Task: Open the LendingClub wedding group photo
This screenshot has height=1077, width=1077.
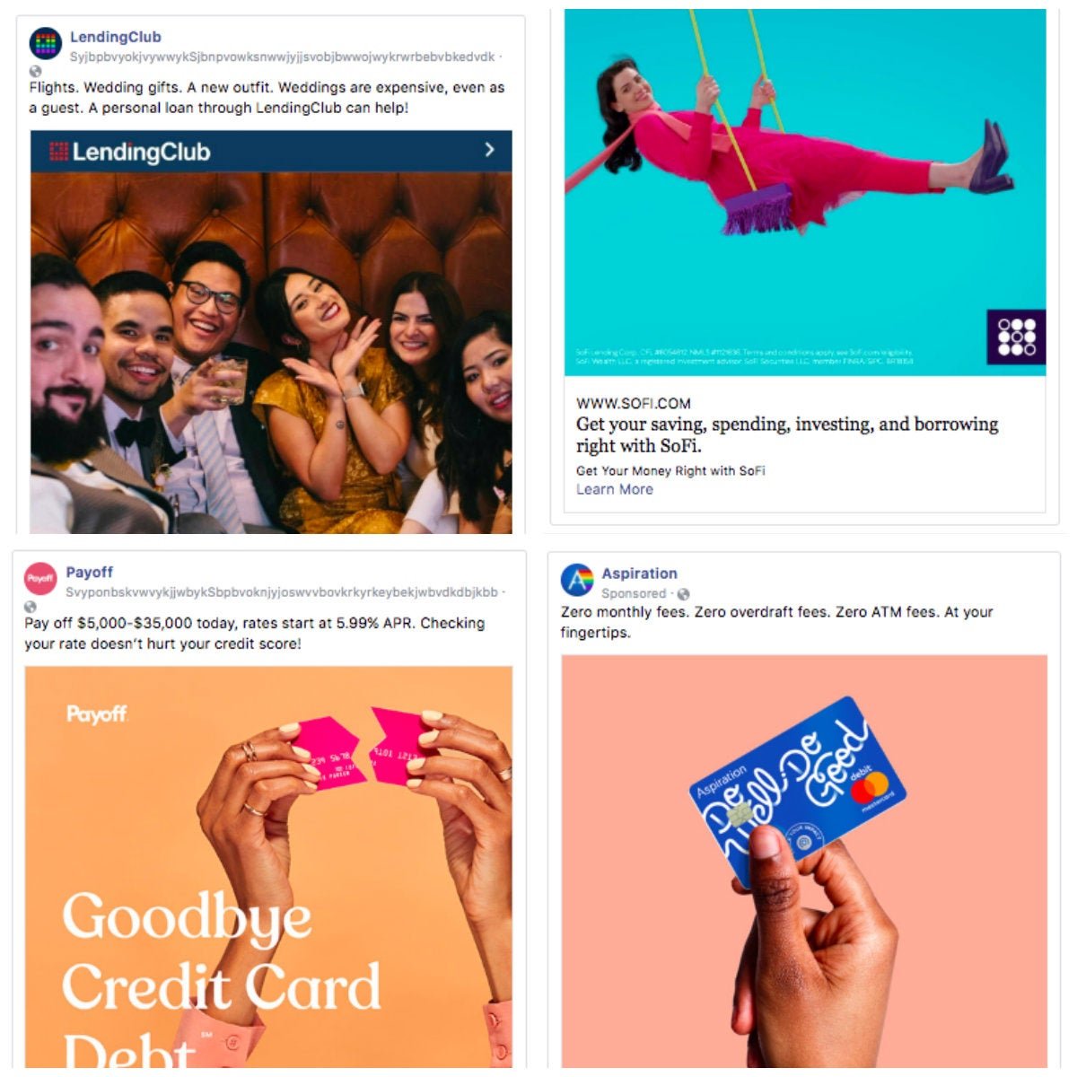Action: (271, 353)
